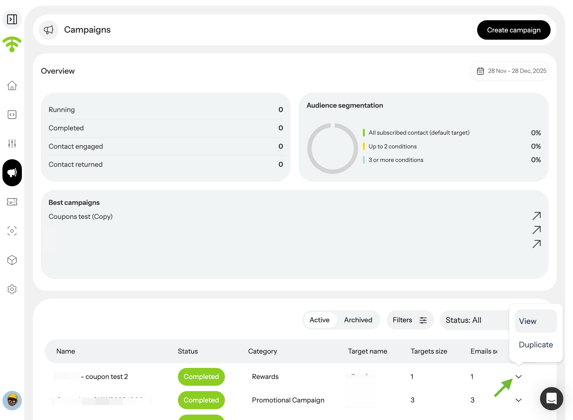Screen dimensions: 573x420
Task: Open the chat support bubble icon
Action: click(x=551, y=399)
